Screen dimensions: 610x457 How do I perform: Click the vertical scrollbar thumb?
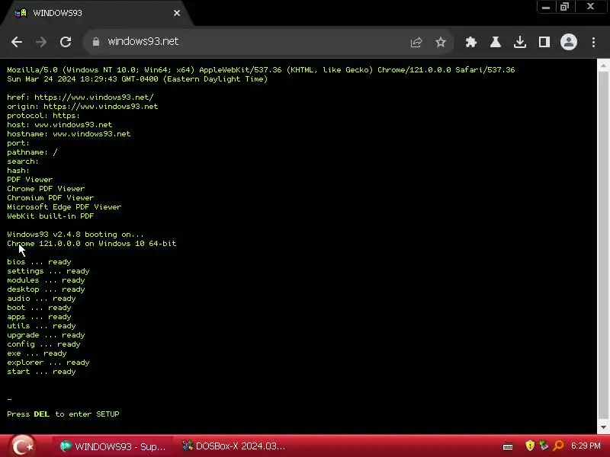(603, 246)
